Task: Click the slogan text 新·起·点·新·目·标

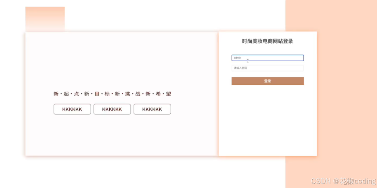Action: (82, 94)
